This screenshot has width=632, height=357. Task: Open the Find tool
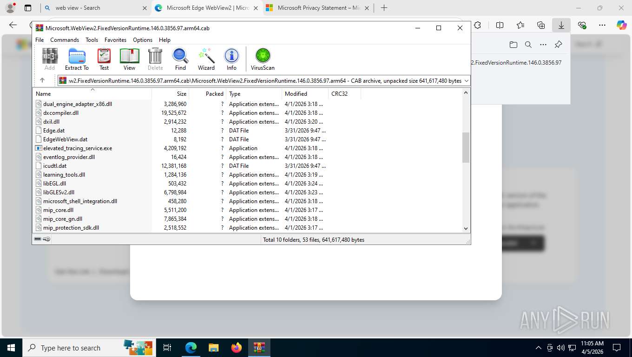(180, 59)
